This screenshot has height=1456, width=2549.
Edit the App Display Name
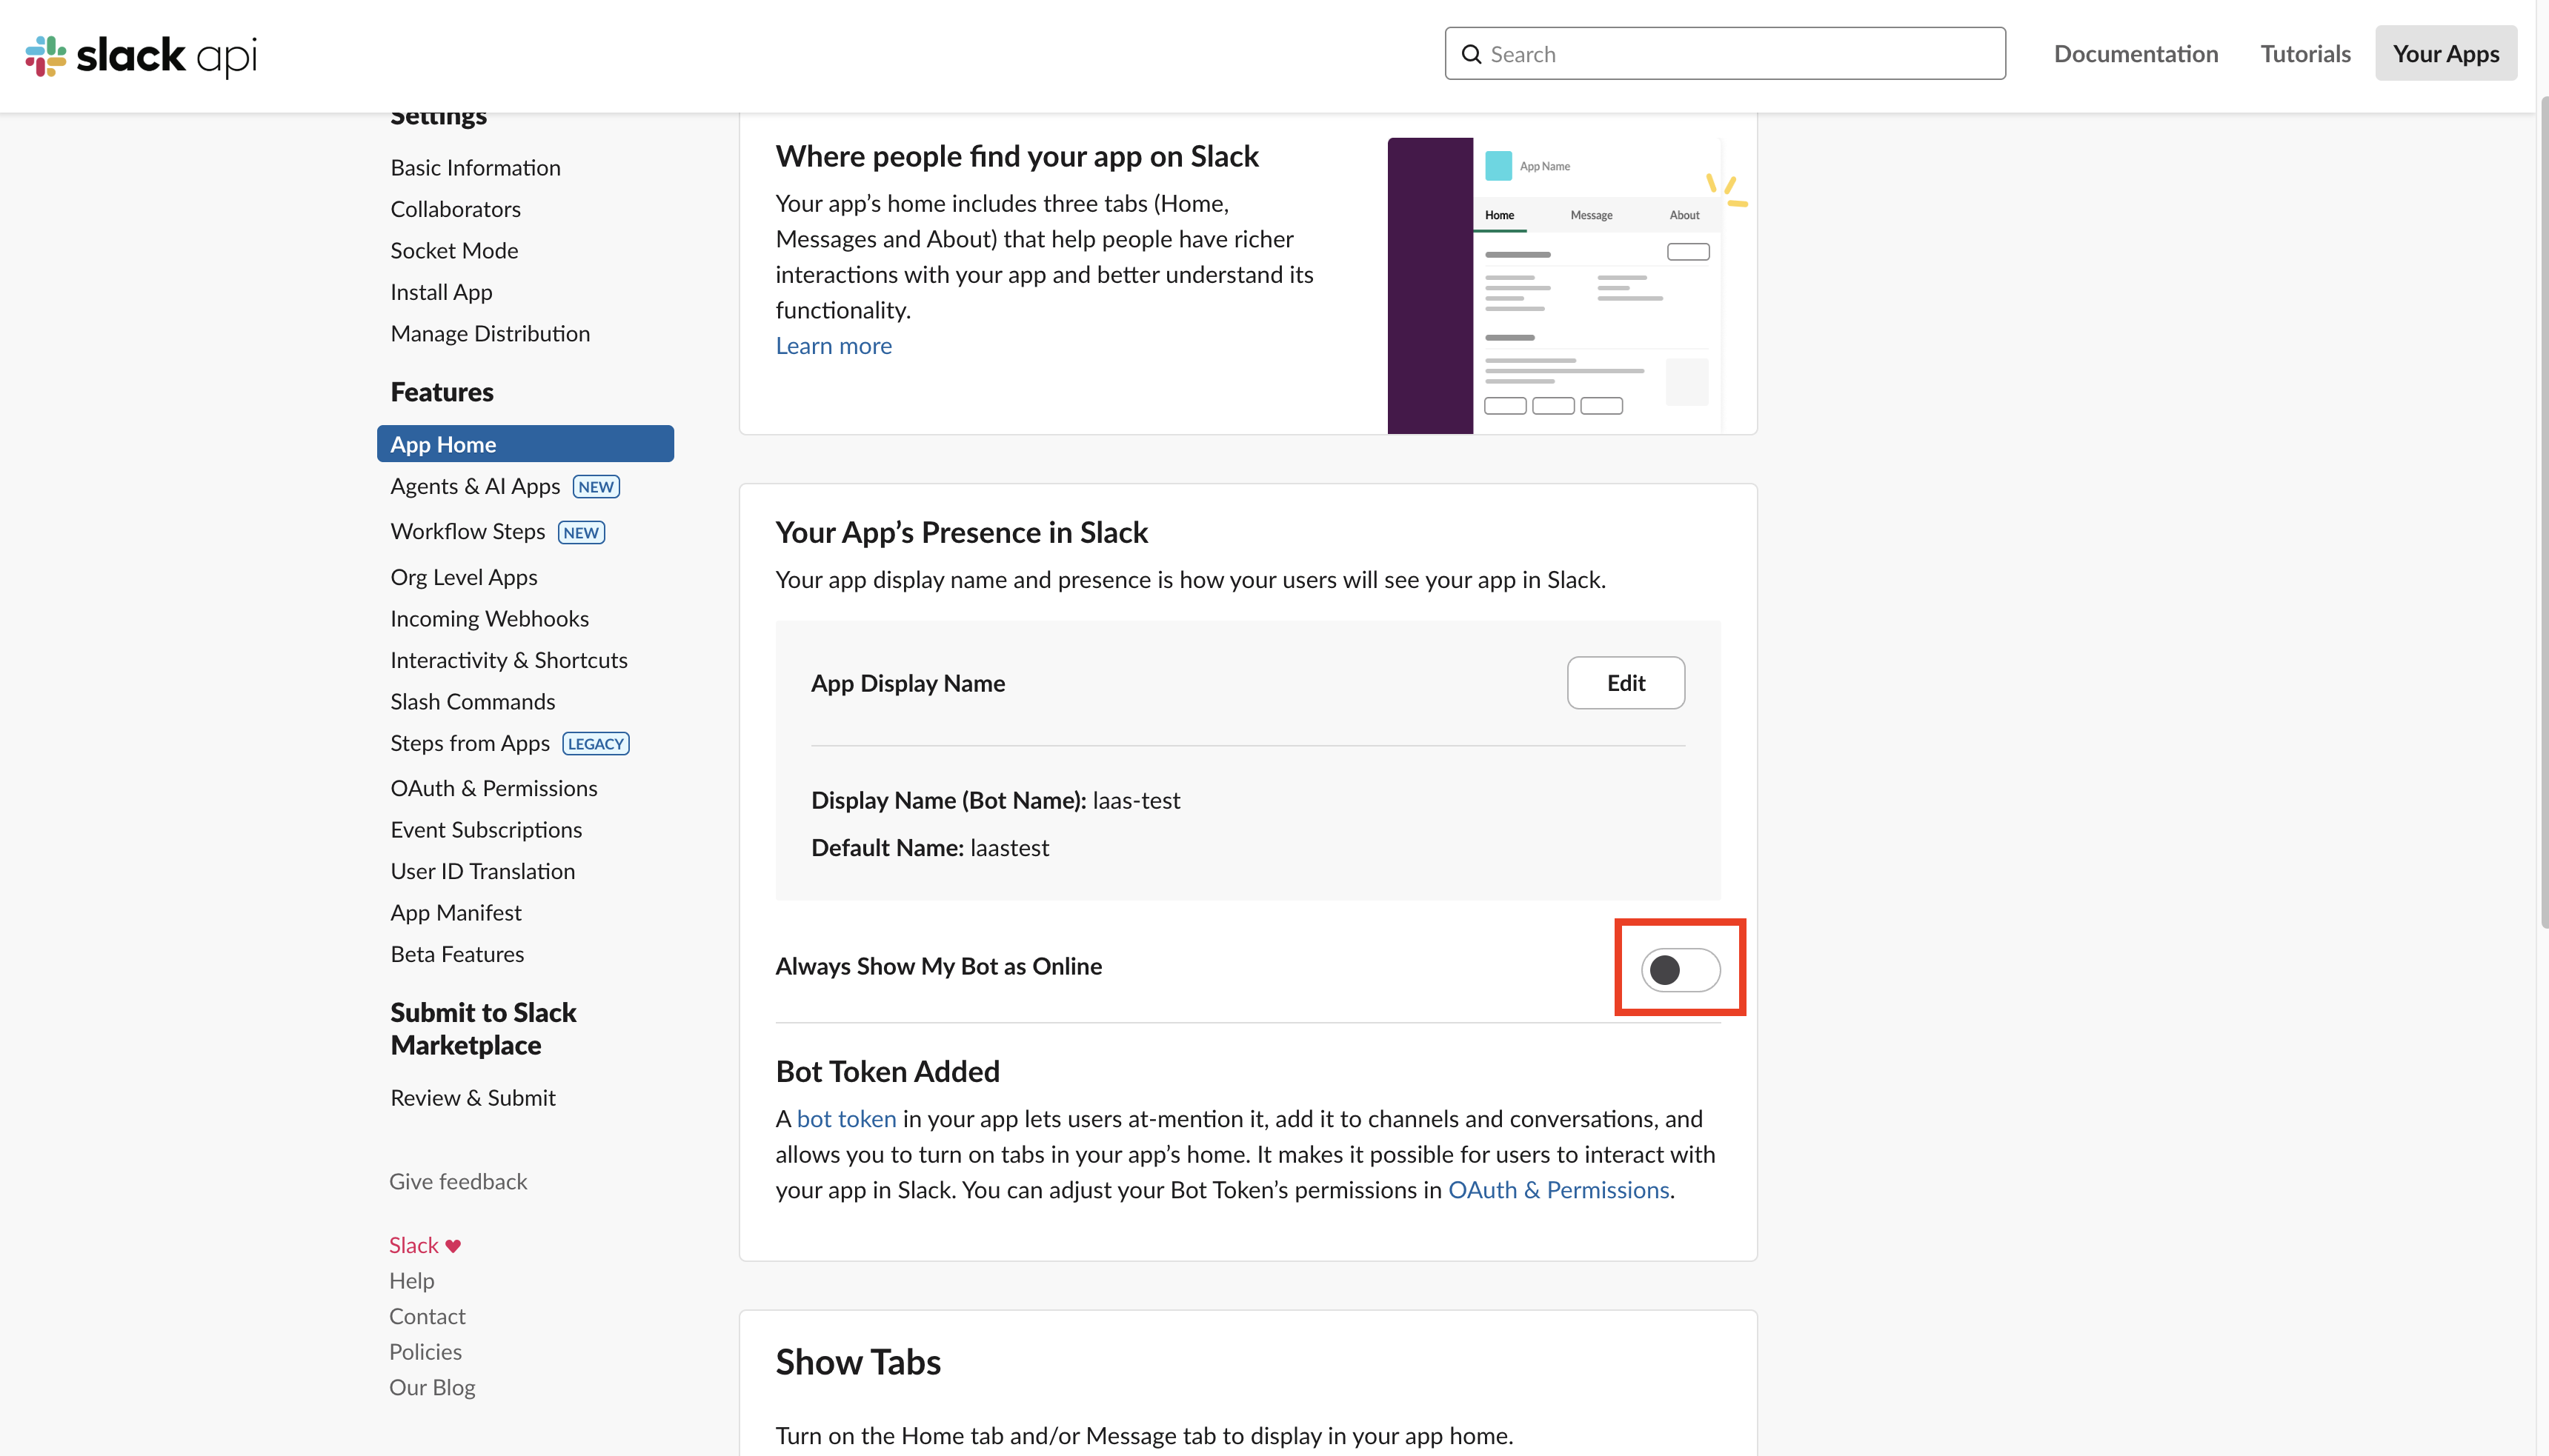pyautogui.click(x=1626, y=683)
